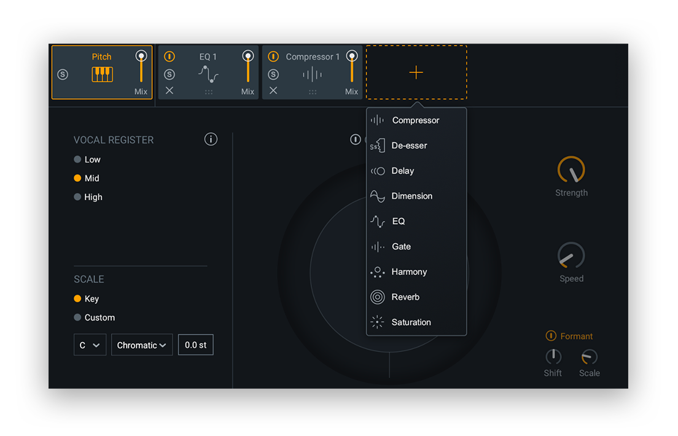The height and width of the screenshot is (436, 678).
Task: Click the vocal register info icon
Action: click(x=211, y=139)
